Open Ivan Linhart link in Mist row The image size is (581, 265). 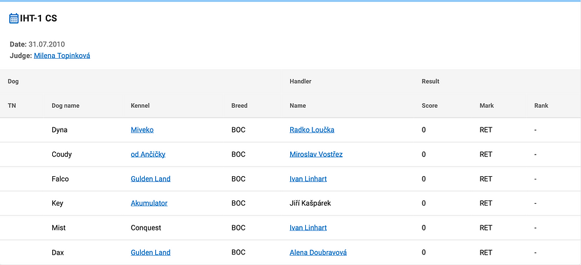point(308,228)
